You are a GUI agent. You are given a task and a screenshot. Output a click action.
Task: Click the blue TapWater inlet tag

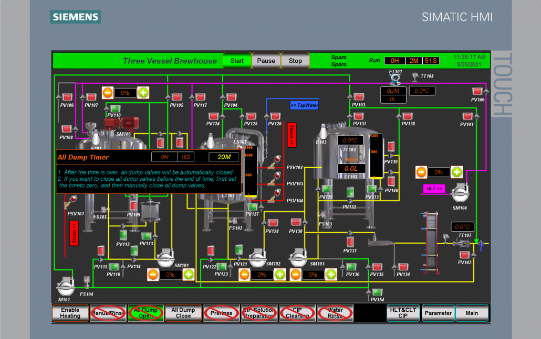pyautogui.click(x=304, y=105)
